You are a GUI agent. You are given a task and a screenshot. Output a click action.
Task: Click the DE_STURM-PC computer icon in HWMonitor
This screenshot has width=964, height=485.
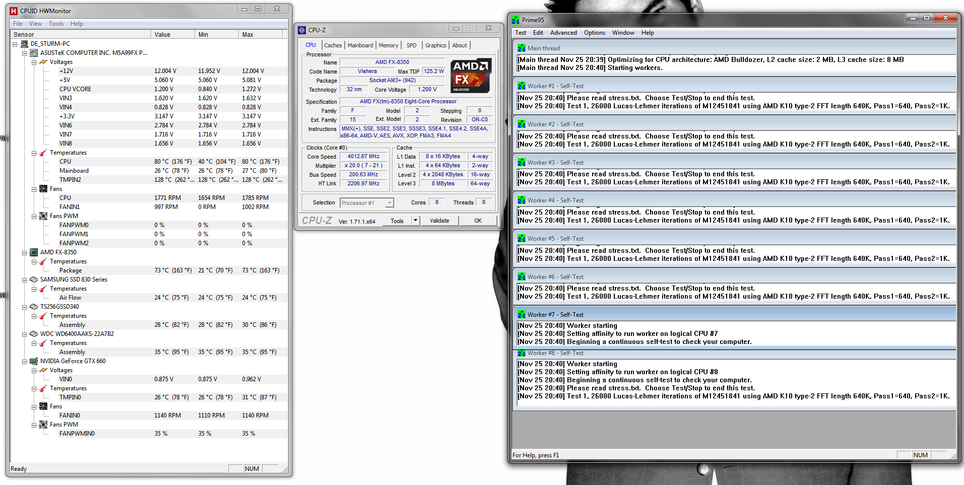pyautogui.click(x=24, y=44)
